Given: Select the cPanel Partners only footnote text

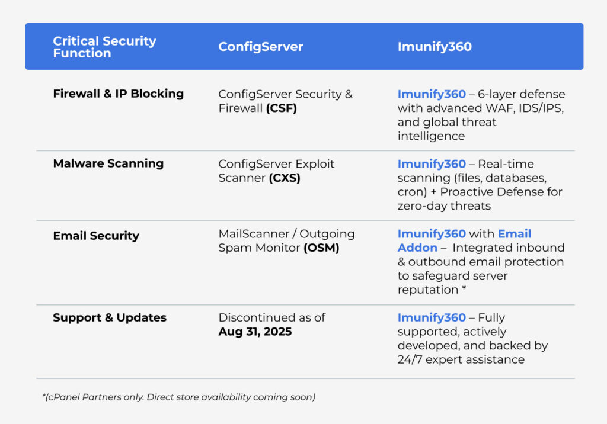Looking at the screenshot, I should tap(180, 397).
